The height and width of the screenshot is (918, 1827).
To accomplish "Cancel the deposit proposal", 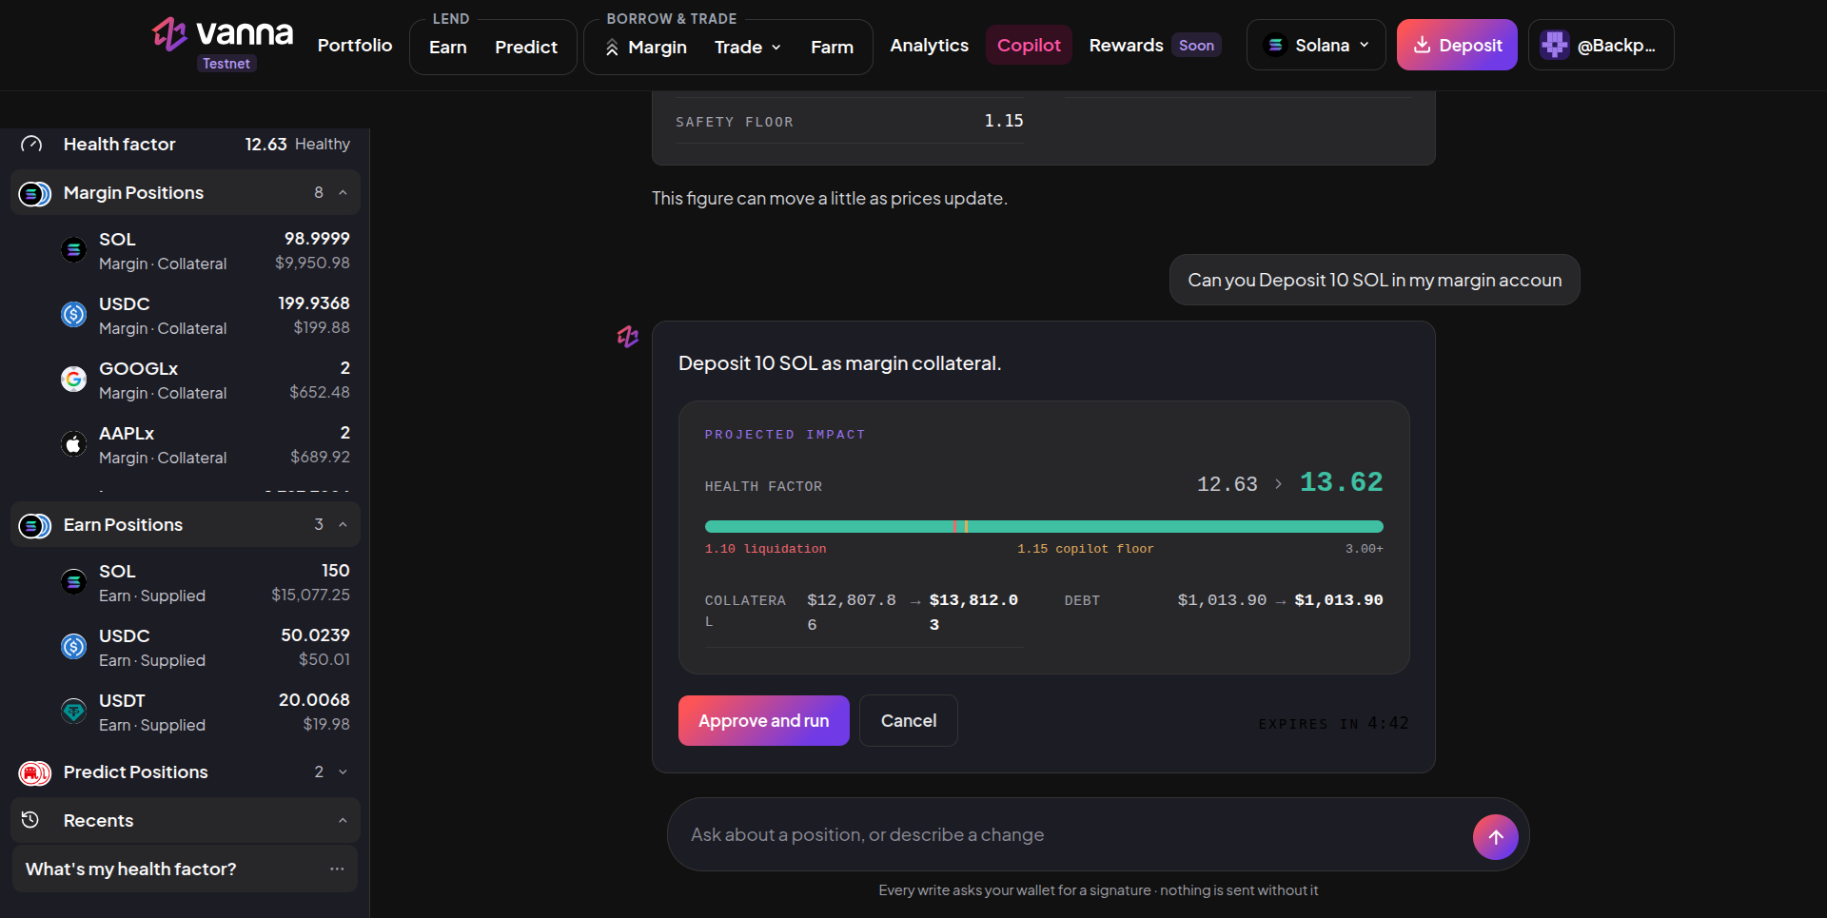I will click(909, 721).
